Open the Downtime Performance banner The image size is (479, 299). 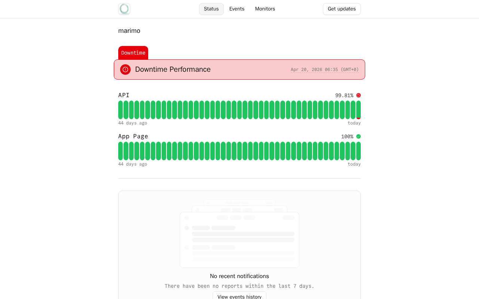pos(239,70)
